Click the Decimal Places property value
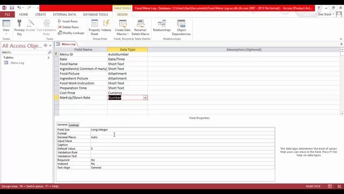 coord(182,137)
